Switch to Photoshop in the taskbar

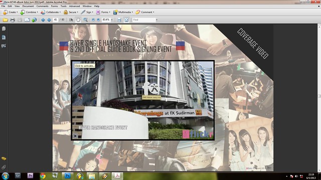coord(67,175)
